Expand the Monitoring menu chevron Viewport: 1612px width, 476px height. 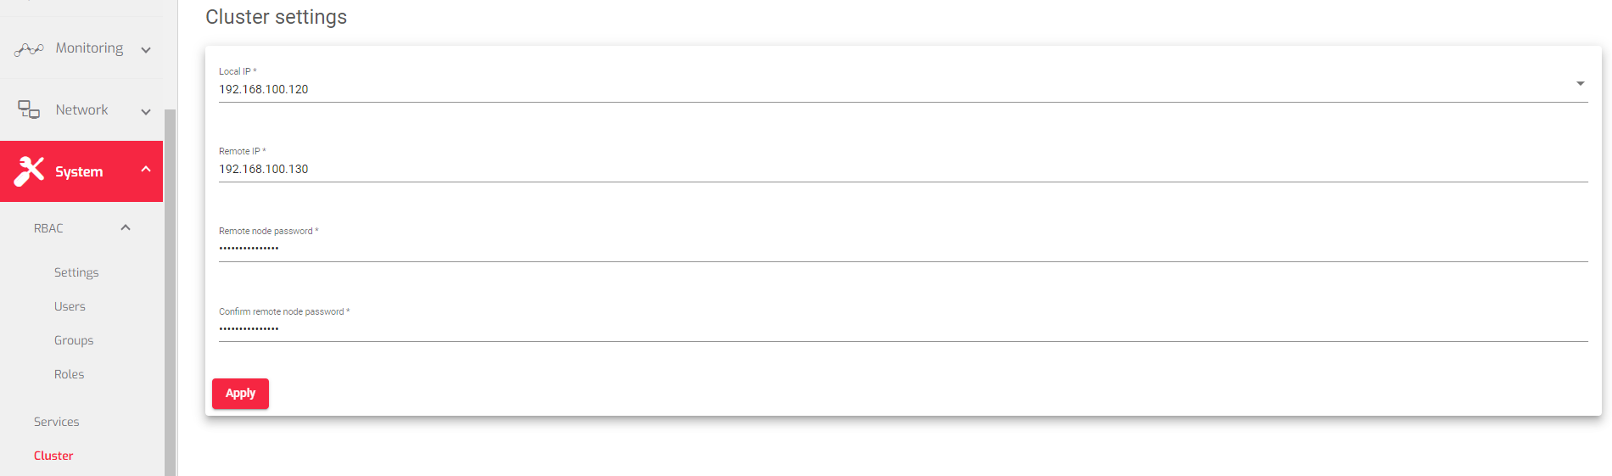tap(146, 50)
